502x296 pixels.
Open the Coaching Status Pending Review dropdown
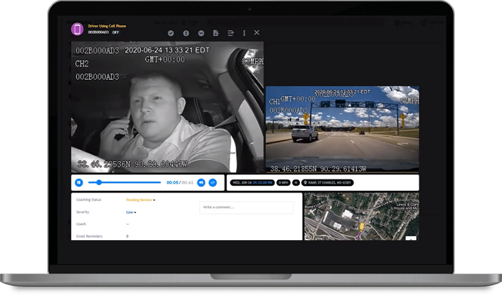[x=141, y=199]
